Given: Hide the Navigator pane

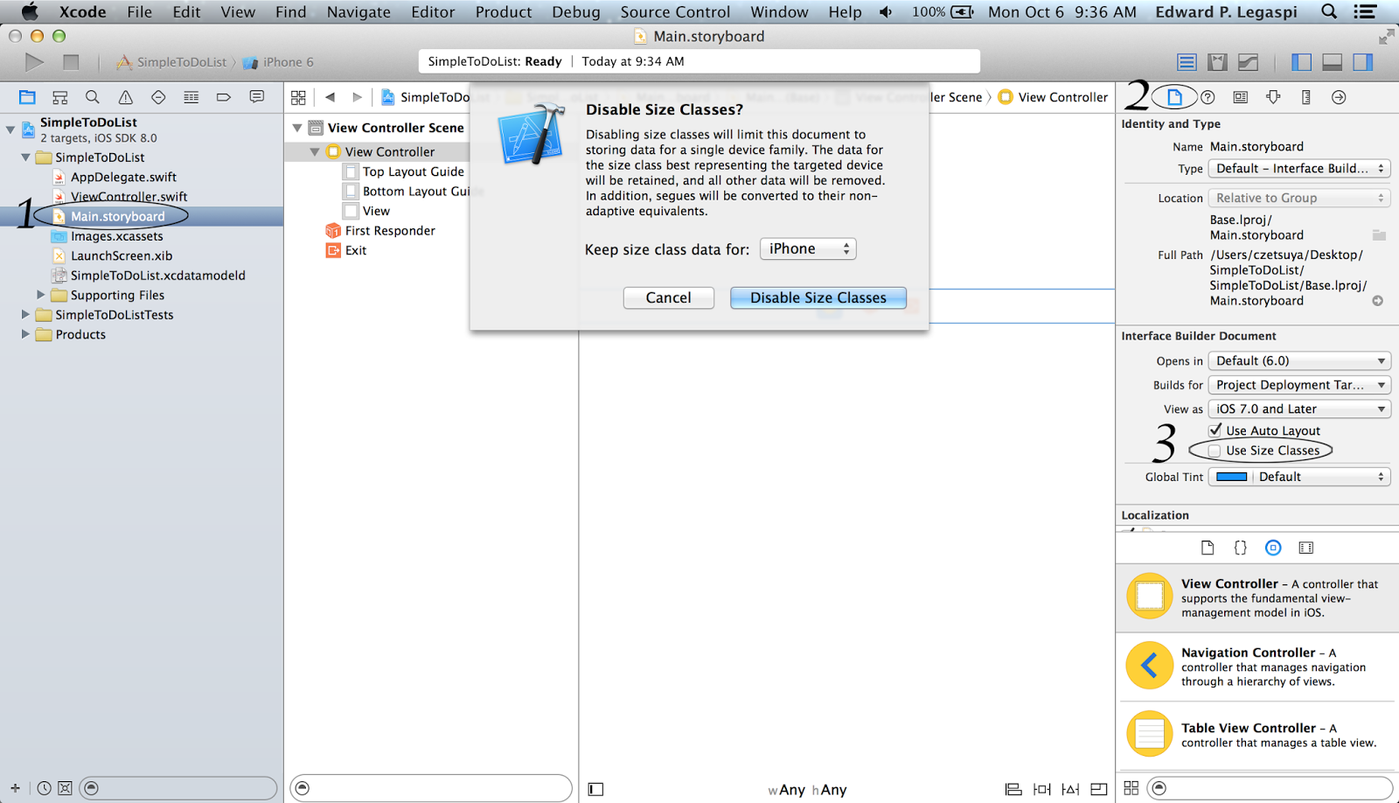Looking at the screenshot, I should tap(1301, 62).
